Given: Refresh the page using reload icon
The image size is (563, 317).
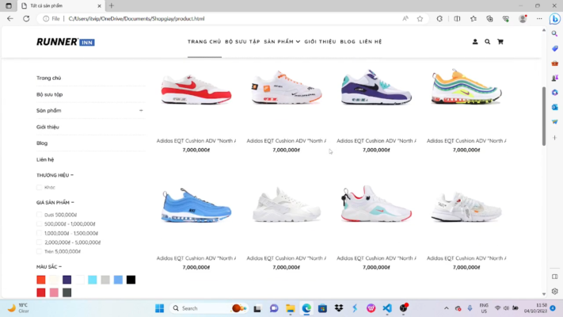Looking at the screenshot, I should tap(26, 18).
